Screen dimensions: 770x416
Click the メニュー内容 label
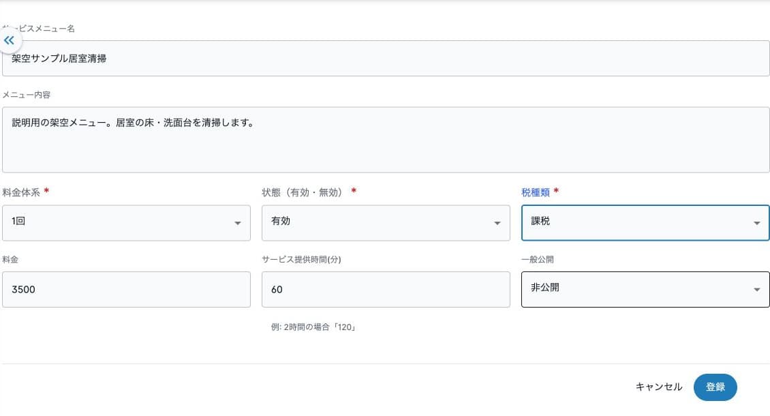(x=27, y=95)
